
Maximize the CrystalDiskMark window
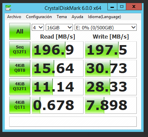pyautogui.click(x=121, y=7)
